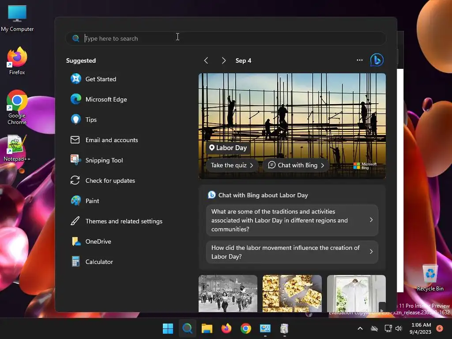452x339 pixels.
Task: Click the taskbar Search icon
Action: pos(187,328)
